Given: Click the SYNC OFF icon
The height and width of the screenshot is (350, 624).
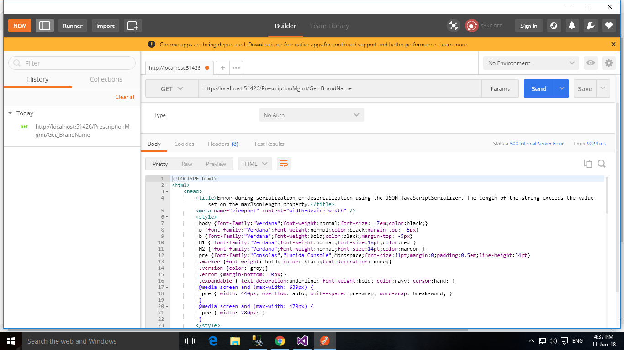Looking at the screenshot, I should [x=472, y=26].
